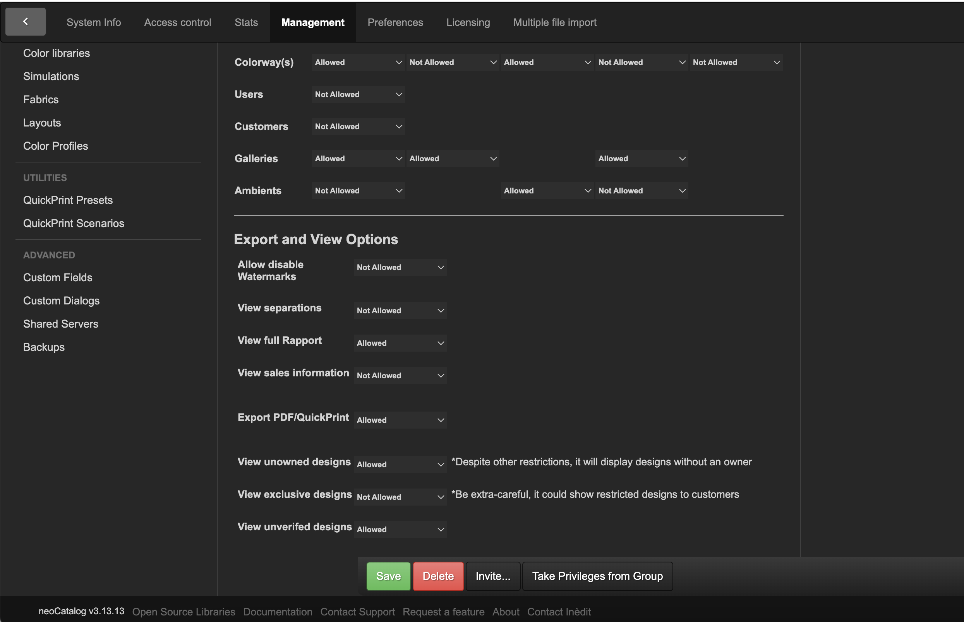Select QuickPrint Presets in the sidebar
Viewport: 964px width, 622px height.
(x=68, y=200)
